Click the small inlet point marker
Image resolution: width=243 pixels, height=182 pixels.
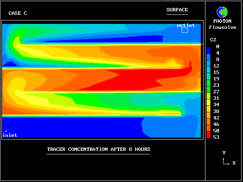tap(6, 132)
